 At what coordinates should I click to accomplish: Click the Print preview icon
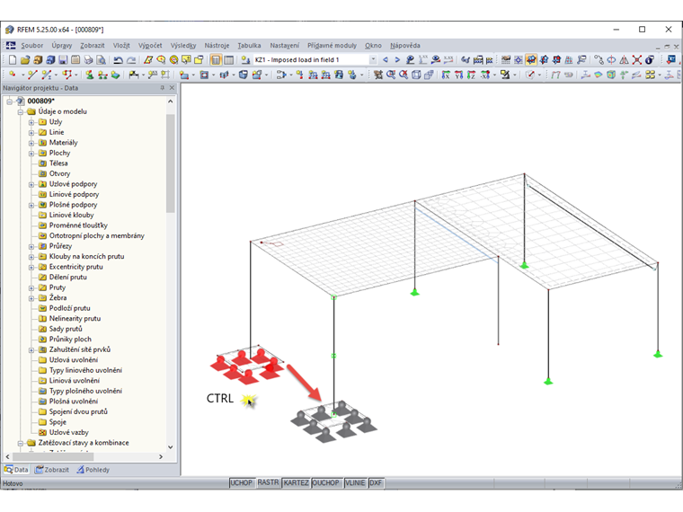pos(101,59)
